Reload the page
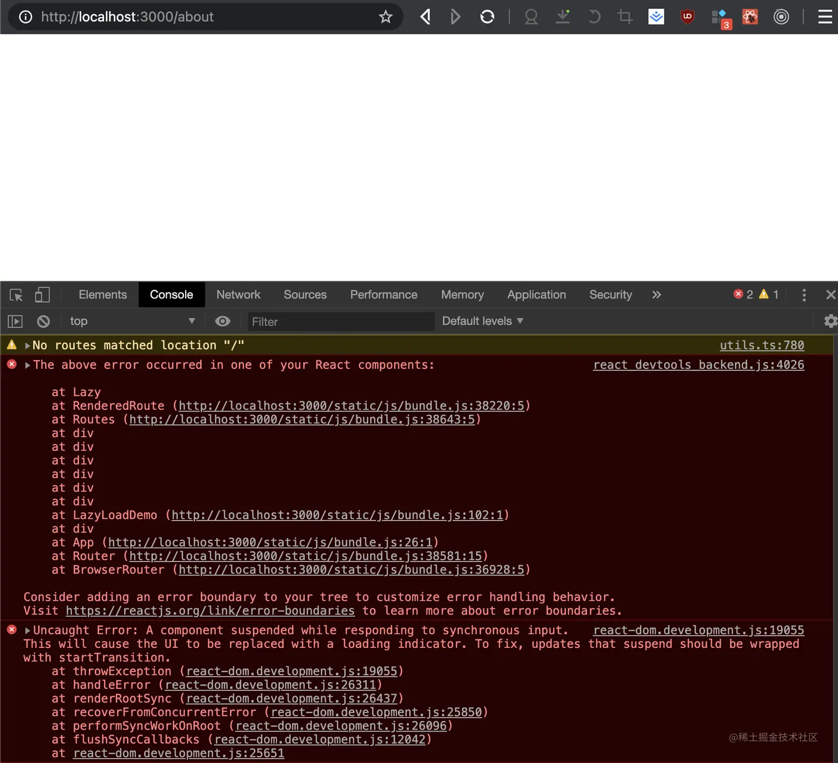Viewport: 838px width, 763px height. click(x=487, y=17)
